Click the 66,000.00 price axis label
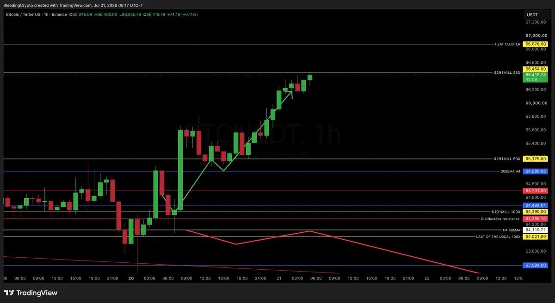This screenshot has width=555, height=303. pyautogui.click(x=536, y=103)
